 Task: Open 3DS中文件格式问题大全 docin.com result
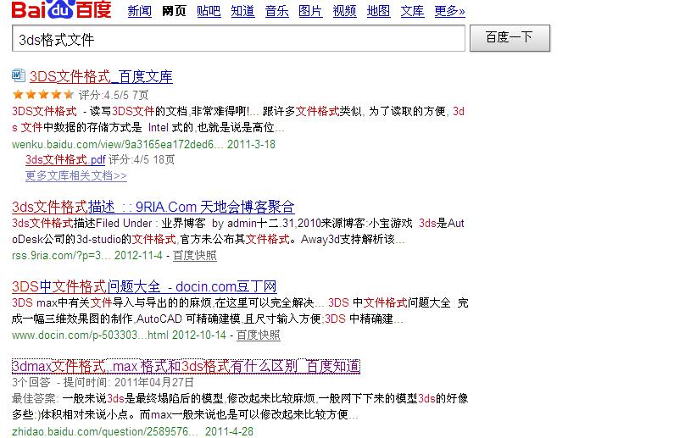[x=144, y=286]
